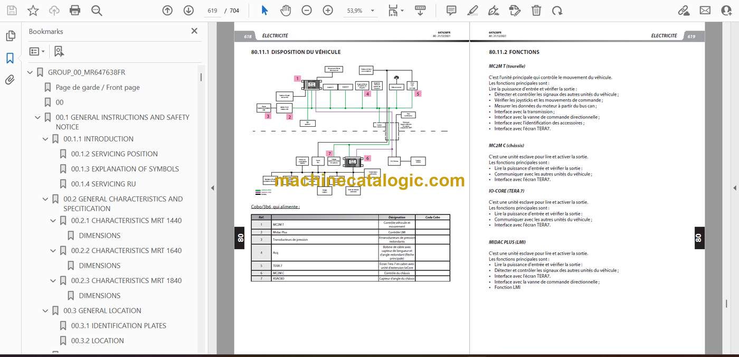Screen dimensions: 739x357
Task: Open the zoom percentage dropdown
Action: [361, 11]
